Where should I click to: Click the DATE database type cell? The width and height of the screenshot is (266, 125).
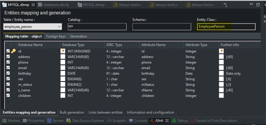pyautogui.click(x=71, y=73)
